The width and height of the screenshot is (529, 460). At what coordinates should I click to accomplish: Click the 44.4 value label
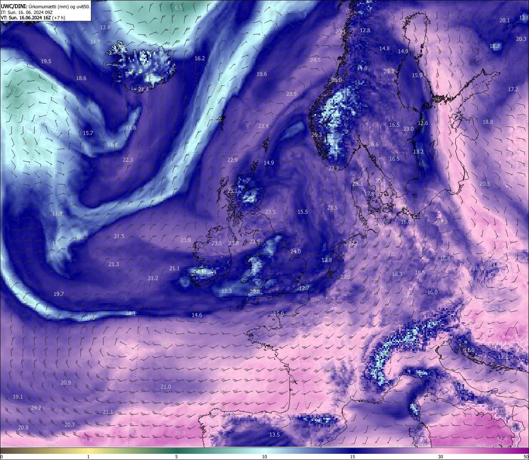pyautogui.click(x=87, y=441)
